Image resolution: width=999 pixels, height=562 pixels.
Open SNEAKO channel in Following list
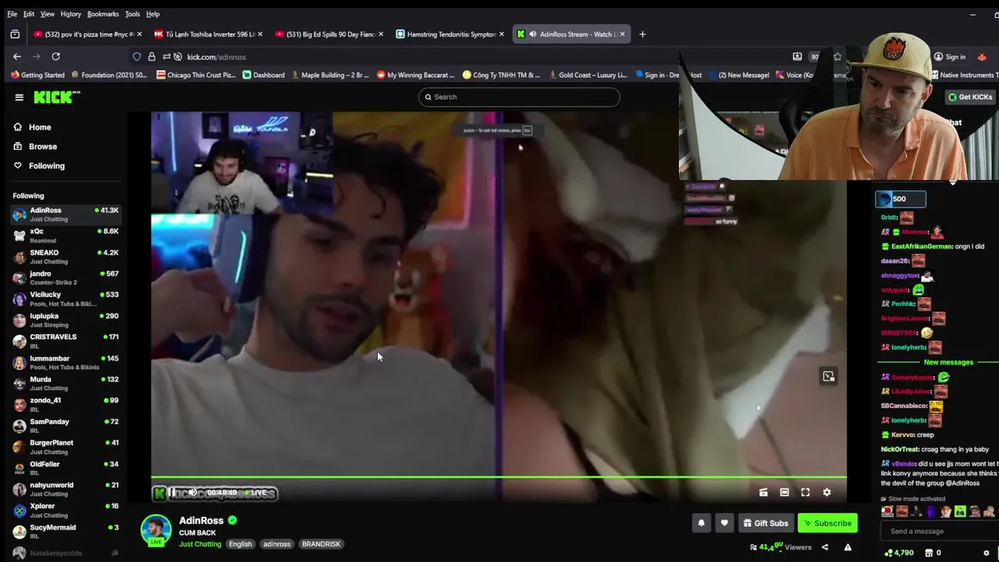(66, 257)
